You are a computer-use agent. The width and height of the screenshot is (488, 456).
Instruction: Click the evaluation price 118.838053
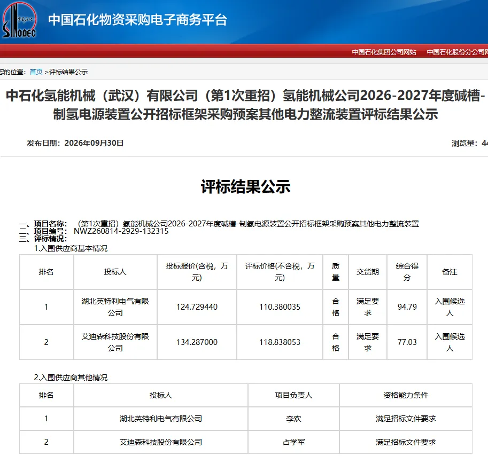pos(280,342)
